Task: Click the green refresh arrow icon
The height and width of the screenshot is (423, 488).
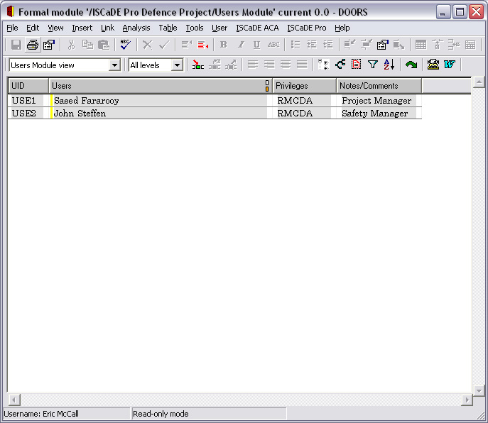Action: click(x=411, y=65)
